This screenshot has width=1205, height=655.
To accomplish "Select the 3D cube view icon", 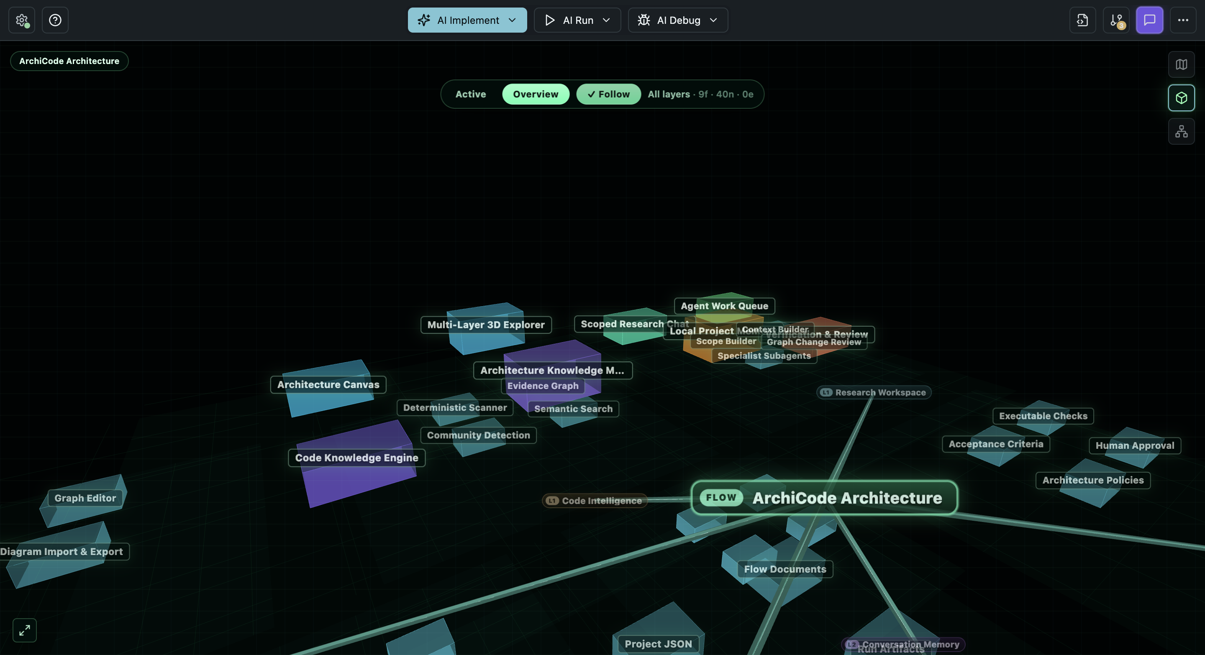I will [1181, 98].
